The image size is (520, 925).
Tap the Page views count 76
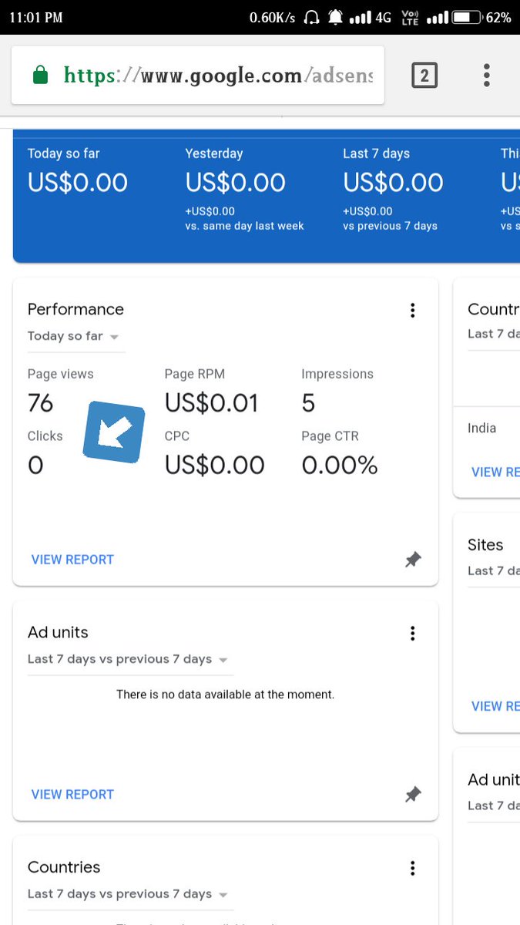[41, 403]
